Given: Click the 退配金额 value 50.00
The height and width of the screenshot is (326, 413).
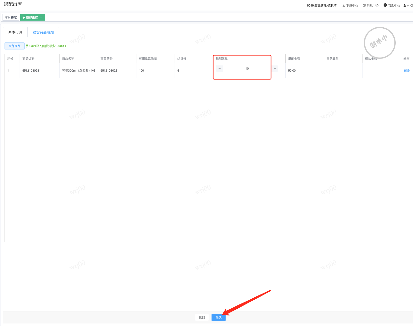Looking at the screenshot, I should click(292, 71).
